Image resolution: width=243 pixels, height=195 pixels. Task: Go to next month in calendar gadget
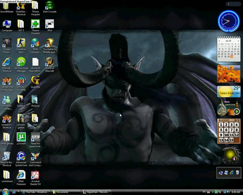point(238,41)
